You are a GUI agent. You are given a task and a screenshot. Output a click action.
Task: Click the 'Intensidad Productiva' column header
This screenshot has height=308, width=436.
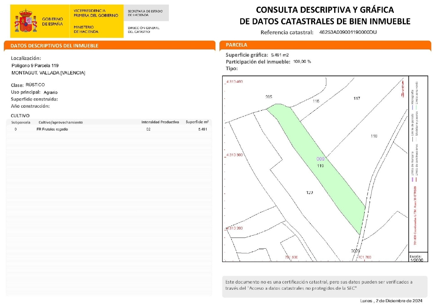click(160, 122)
